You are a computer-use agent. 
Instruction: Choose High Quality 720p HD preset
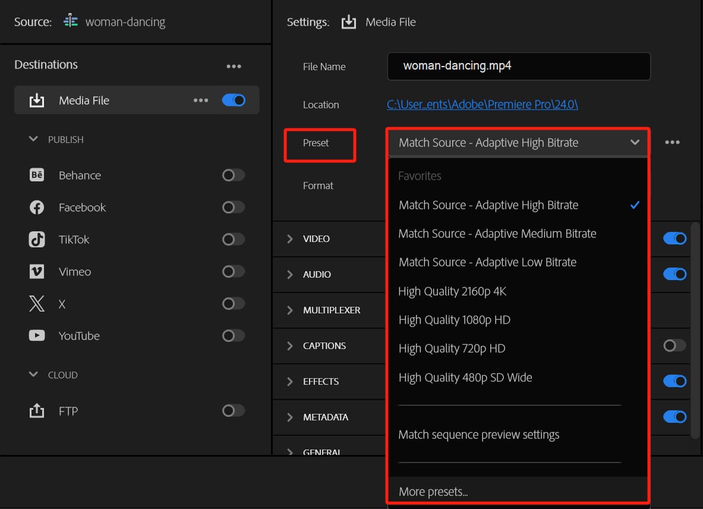518,348
